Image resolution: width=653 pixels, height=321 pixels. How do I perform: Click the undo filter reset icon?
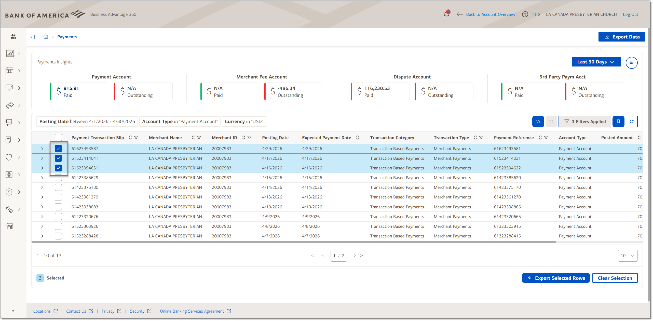pos(551,122)
